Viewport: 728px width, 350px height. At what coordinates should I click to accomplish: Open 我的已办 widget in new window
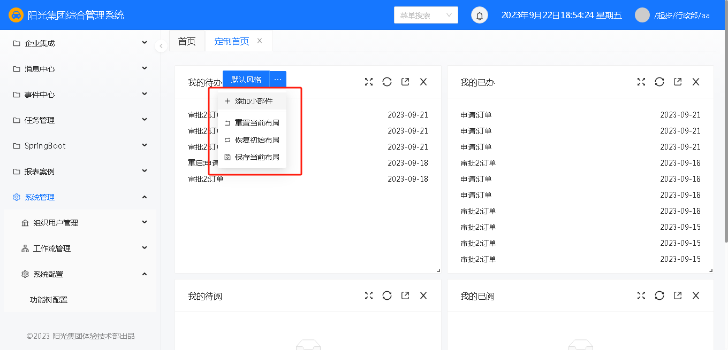(x=678, y=82)
